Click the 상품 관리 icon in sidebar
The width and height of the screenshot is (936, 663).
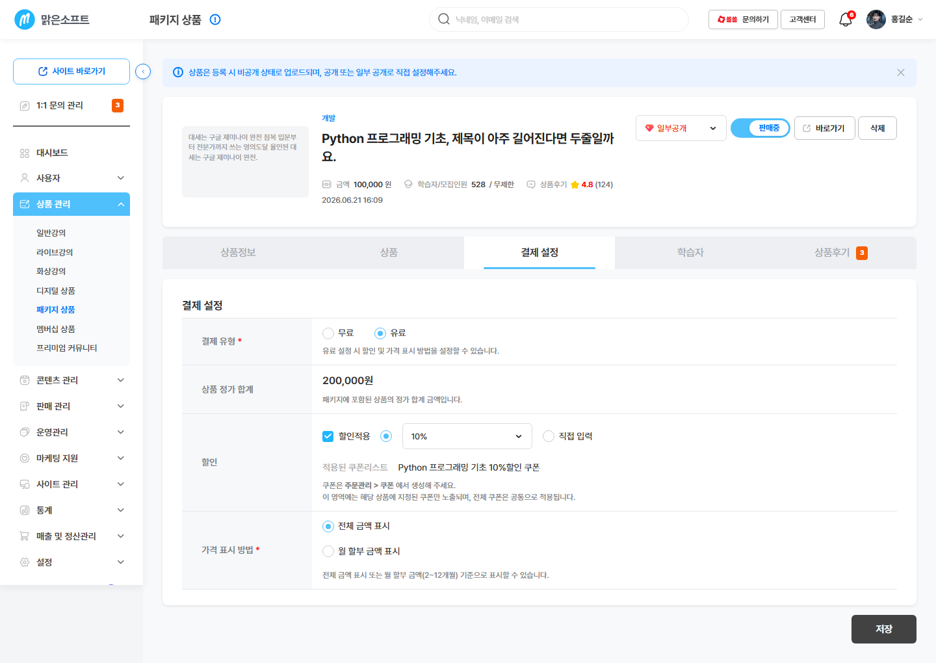pos(25,204)
